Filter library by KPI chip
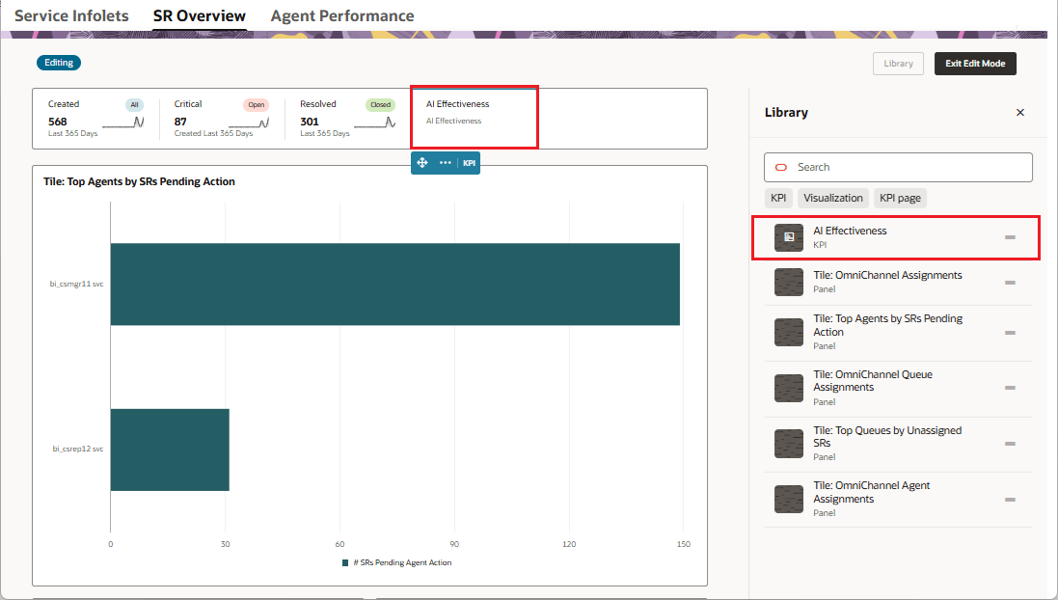The image size is (1058, 600). point(778,198)
